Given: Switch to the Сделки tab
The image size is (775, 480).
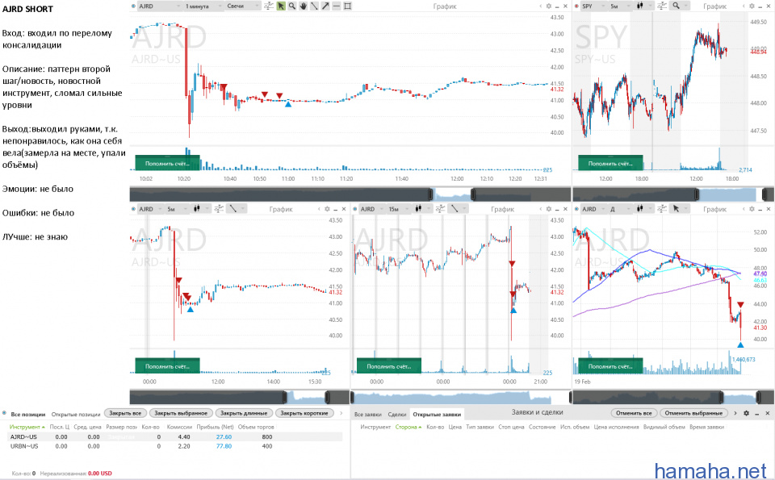Looking at the screenshot, I should coord(397,414).
